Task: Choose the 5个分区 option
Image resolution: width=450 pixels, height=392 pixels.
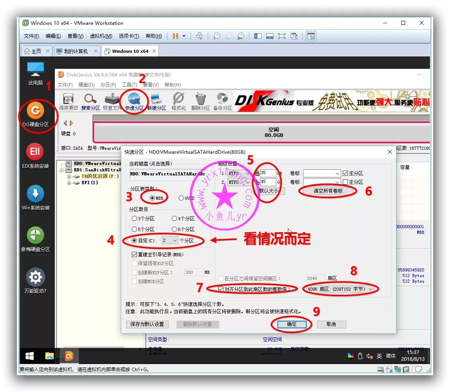Action: pos(143,229)
